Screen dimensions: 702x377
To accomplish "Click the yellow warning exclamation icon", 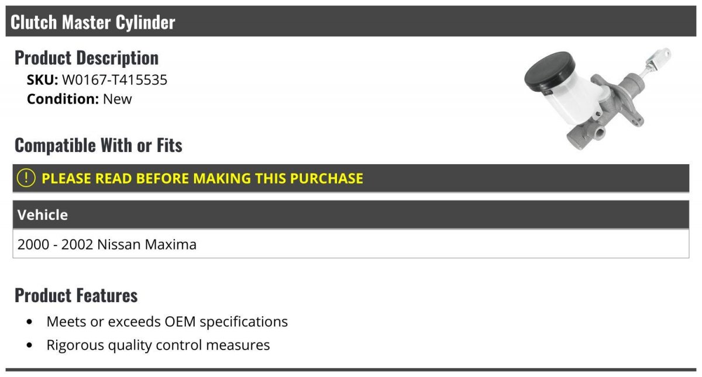I will pos(26,178).
